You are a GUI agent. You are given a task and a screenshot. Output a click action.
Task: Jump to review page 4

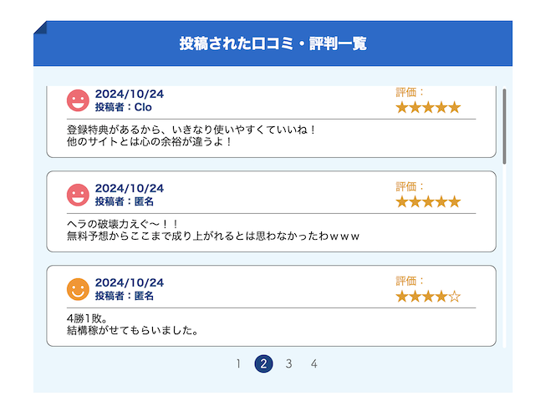[314, 364]
